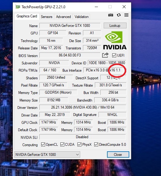Click the Bus Interface field PCIe x16 3.0
This screenshot has width=161, height=176.
(105, 70)
